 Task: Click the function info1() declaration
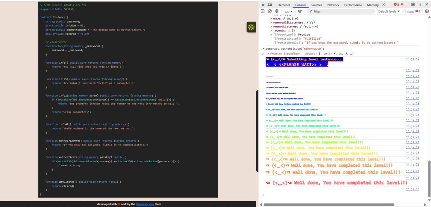(x=87, y=79)
